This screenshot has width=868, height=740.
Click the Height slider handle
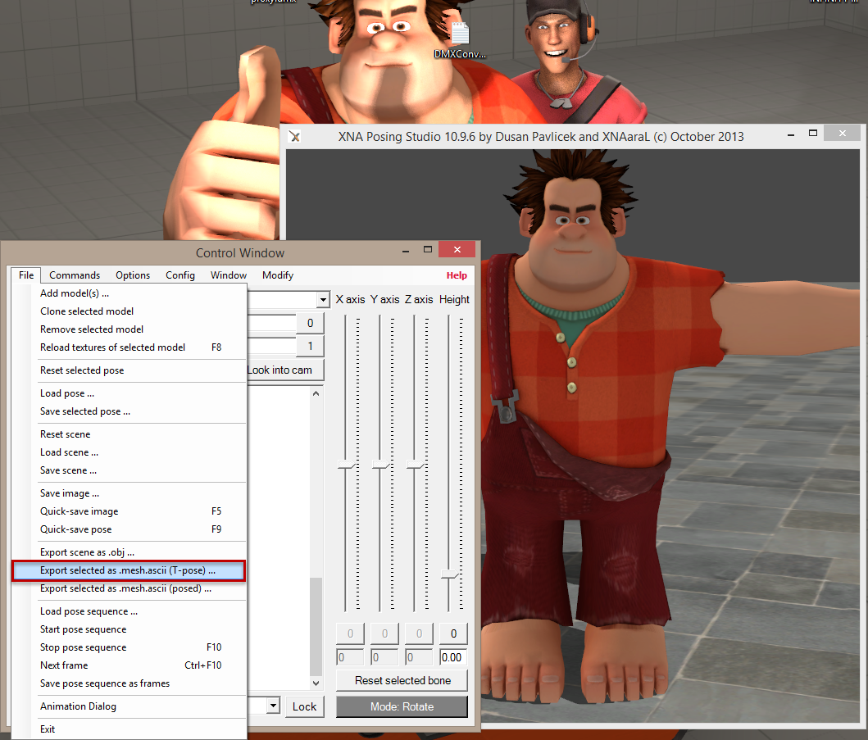click(x=450, y=574)
